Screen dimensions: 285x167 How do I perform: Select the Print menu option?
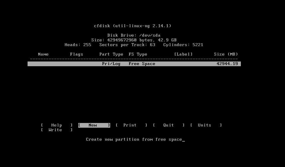(x=132, y=125)
